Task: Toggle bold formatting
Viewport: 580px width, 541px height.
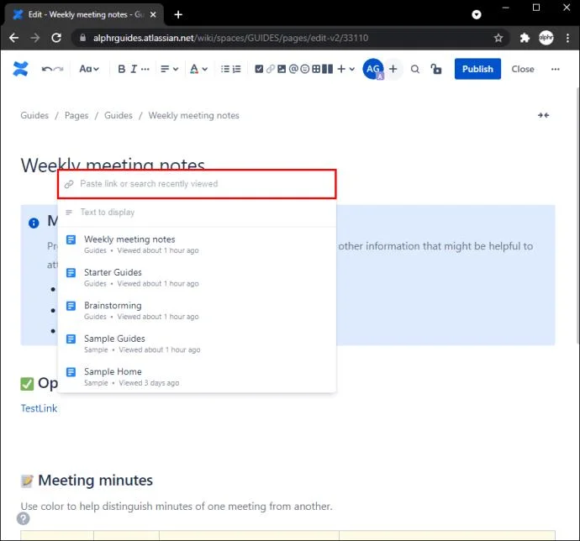Action: 121,69
